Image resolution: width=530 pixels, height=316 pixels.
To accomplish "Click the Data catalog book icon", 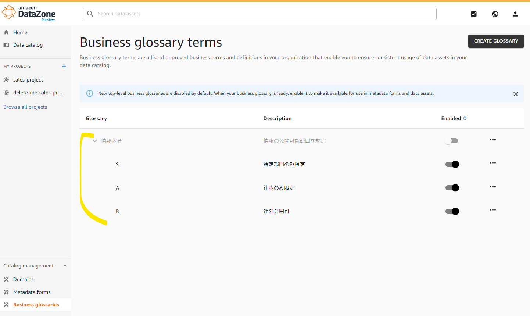I will (x=6, y=45).
